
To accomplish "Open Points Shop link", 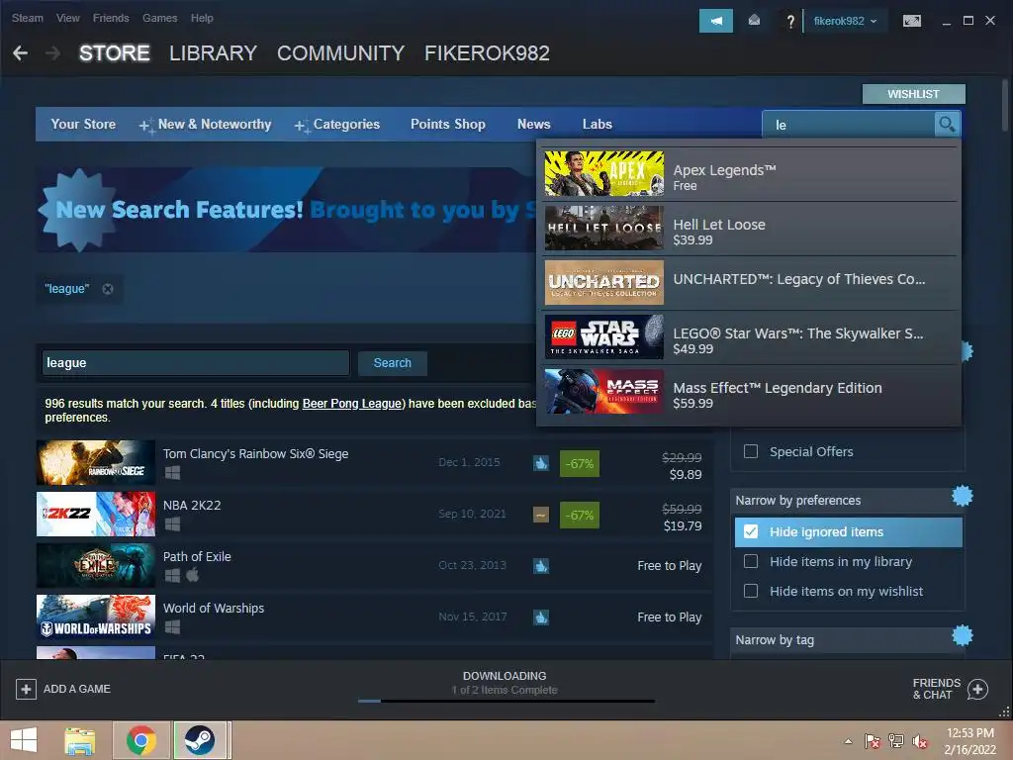I will point(448,124).
